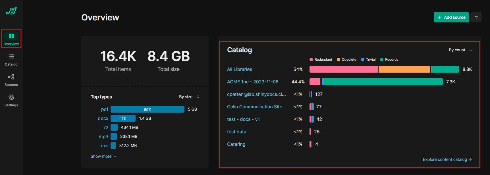Open the Sources sidebar icon
Screen dimensions: 490x175
coord(11,77)
